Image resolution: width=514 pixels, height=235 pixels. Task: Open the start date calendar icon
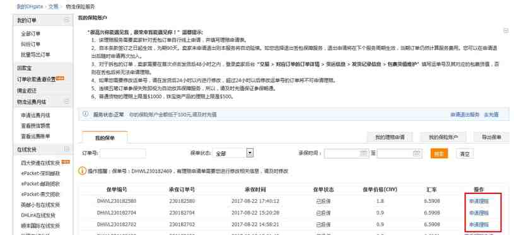coord(364,153)
